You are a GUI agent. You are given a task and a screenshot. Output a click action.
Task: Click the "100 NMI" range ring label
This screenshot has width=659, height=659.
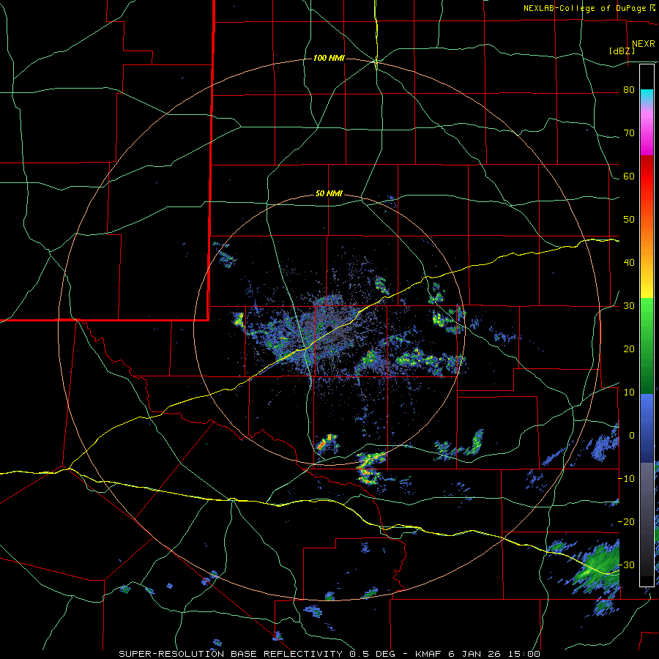point(329,58)
